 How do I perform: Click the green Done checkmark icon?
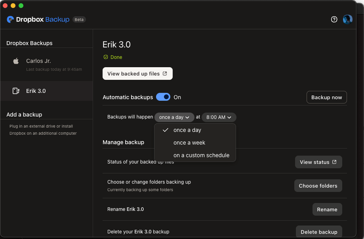pos(106,57)
